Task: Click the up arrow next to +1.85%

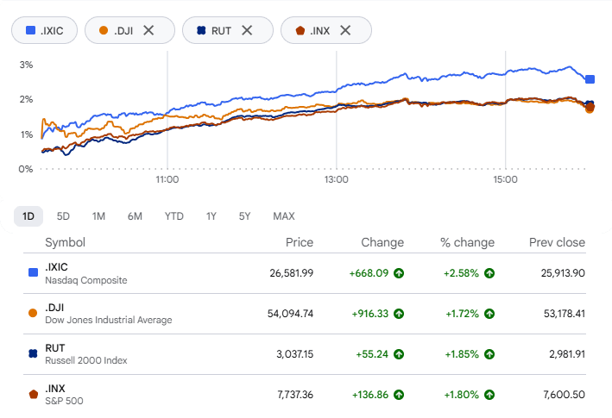Action: coord(489,354)
